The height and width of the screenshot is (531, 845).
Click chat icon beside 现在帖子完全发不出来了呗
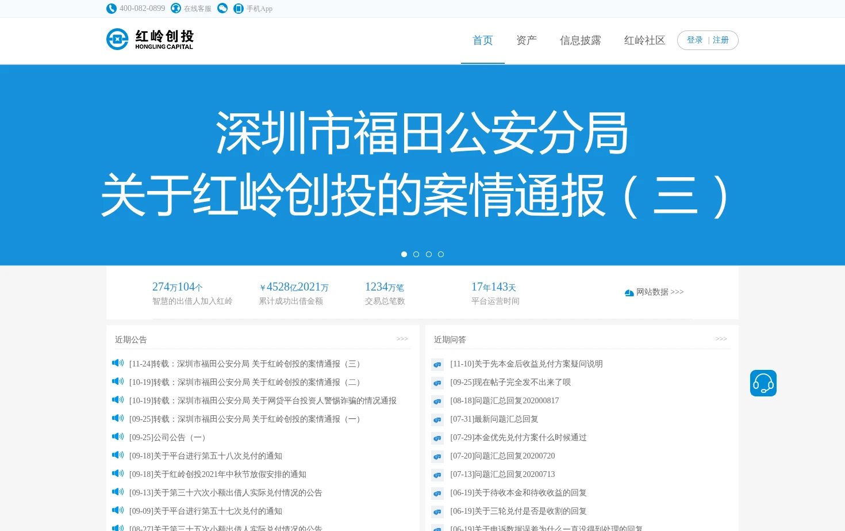[437, 383]
